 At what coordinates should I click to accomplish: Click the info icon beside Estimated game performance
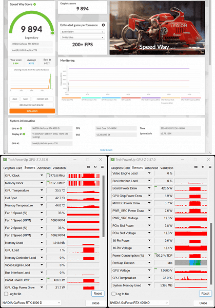103,25
